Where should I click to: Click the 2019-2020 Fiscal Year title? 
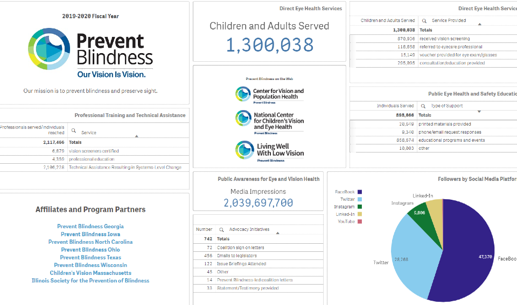point(90,16)
